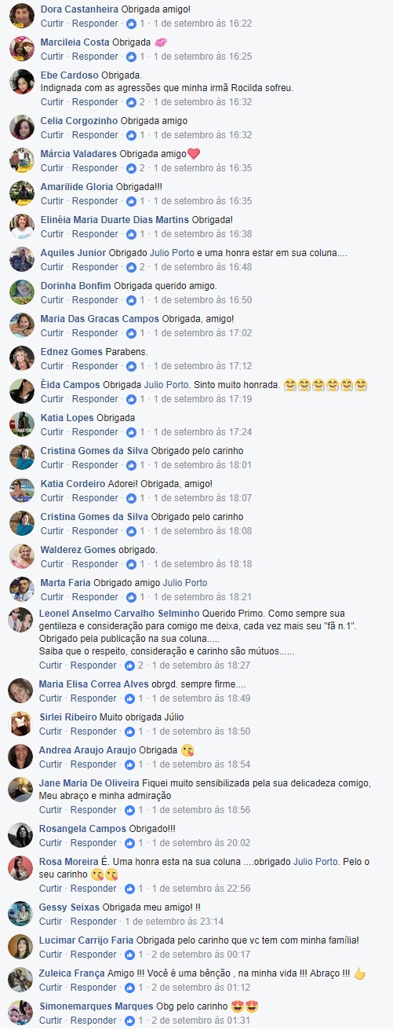Click Responder under Dorinha Bonfim's comment
Screen dimensions: 393x1030
click(95, 300)
